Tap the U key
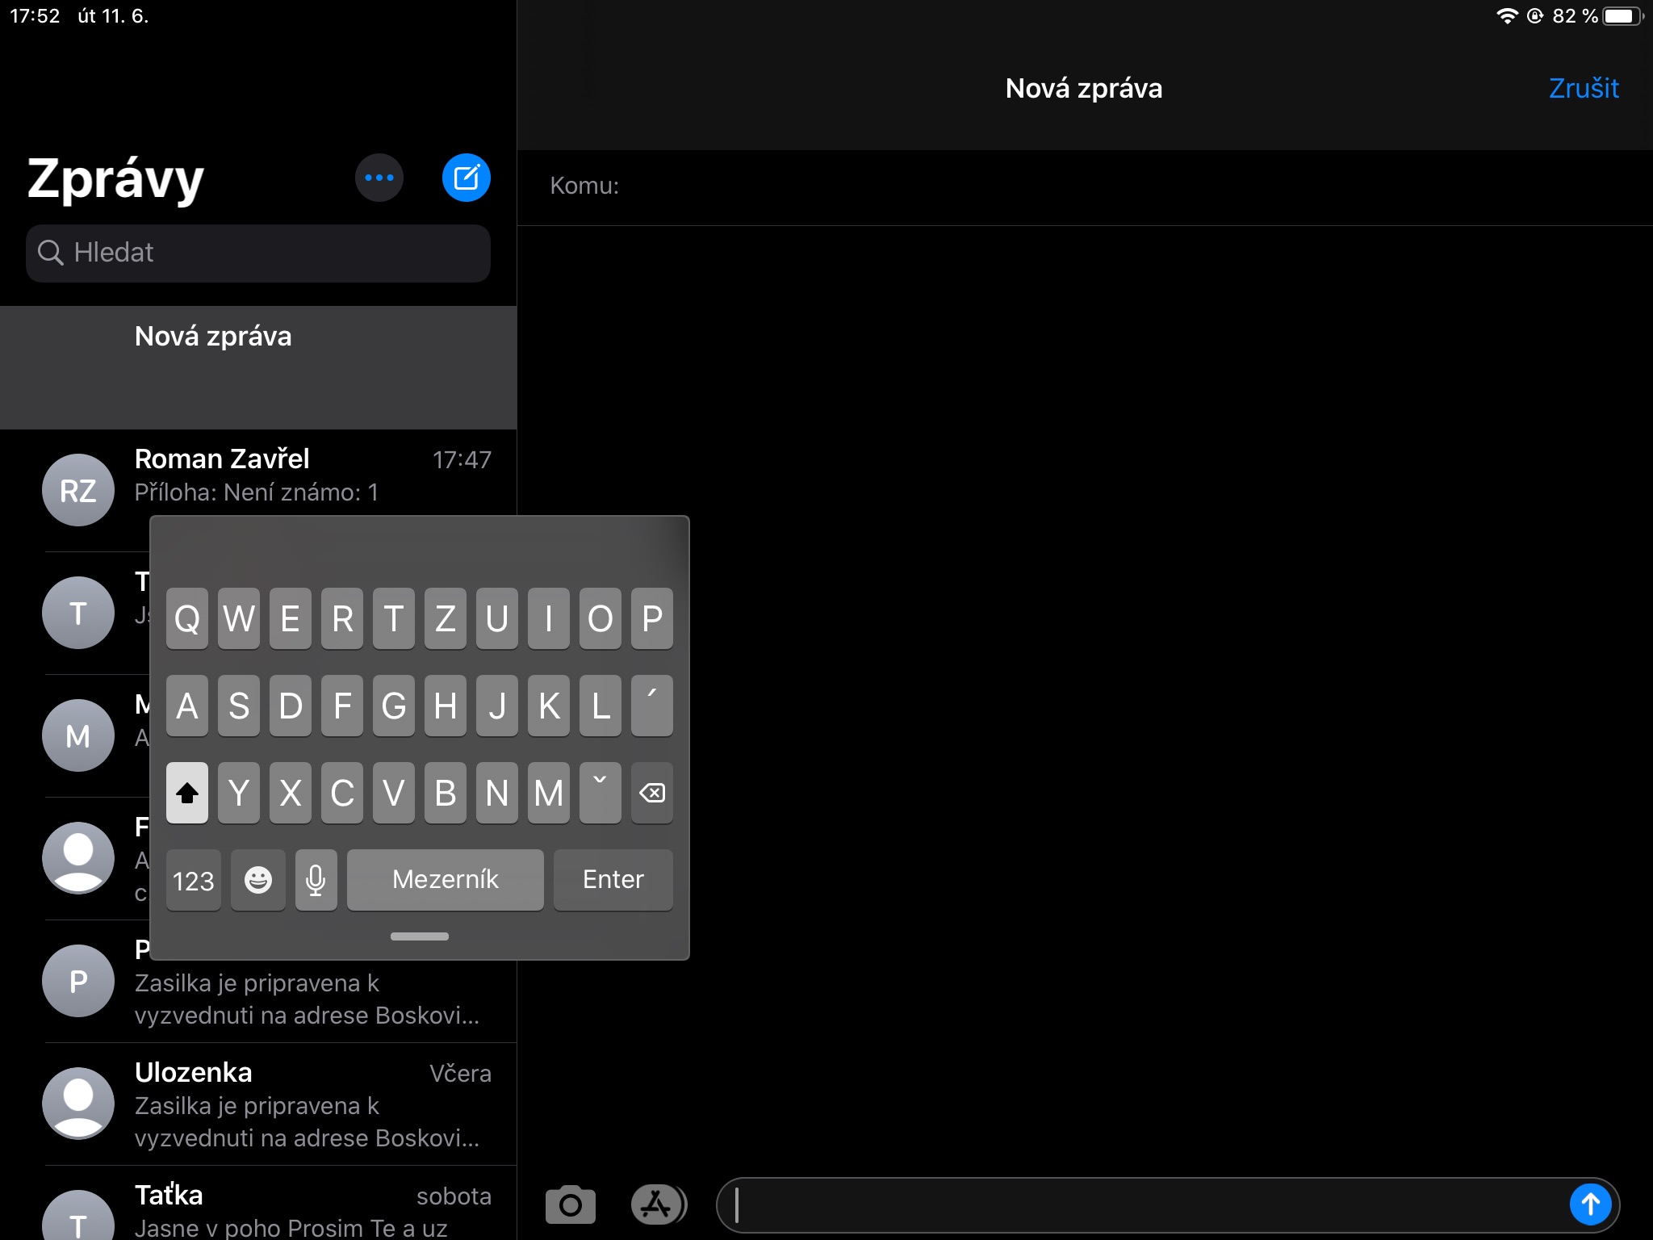Image resolution: width=1653 pixels, height=1240 pixels. pyautogui.click(x=497, y=618)
